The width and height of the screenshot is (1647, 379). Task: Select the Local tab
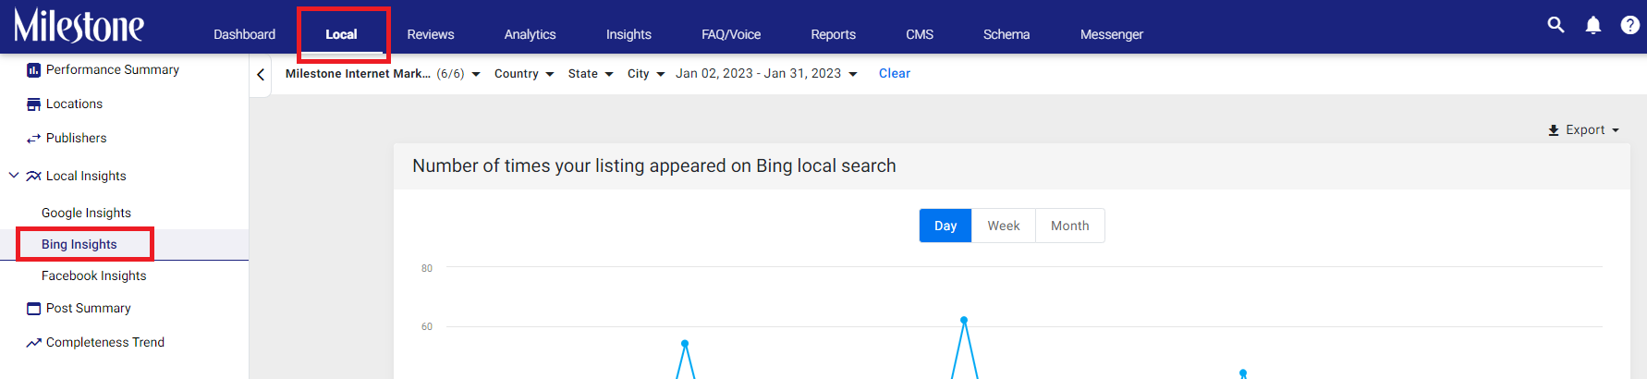point(341,34)
